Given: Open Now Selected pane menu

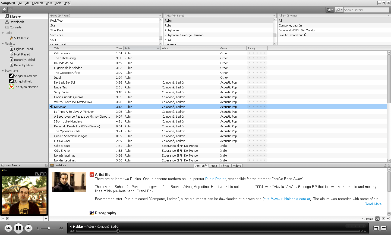Looking at the screenshot, I should 46,166.
